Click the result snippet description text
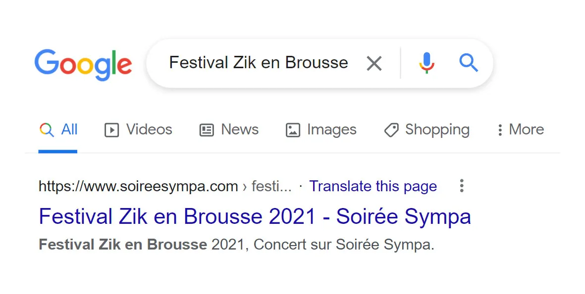 point(236,245)
